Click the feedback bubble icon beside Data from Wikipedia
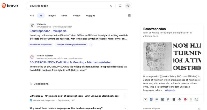The height and width of the screenshot is (110, 207). pyautogui.click(x=199, y=108)
